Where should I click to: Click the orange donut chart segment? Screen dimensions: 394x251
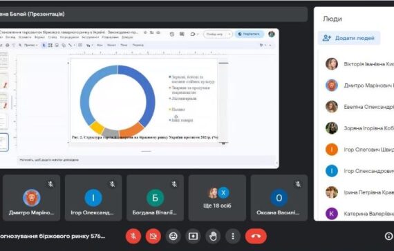[x=131, y=130]
